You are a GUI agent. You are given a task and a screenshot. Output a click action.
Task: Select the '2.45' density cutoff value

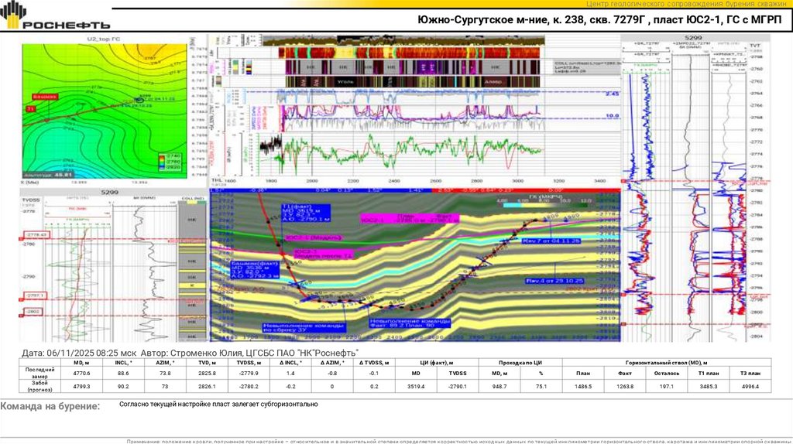(x=612, y=94)
